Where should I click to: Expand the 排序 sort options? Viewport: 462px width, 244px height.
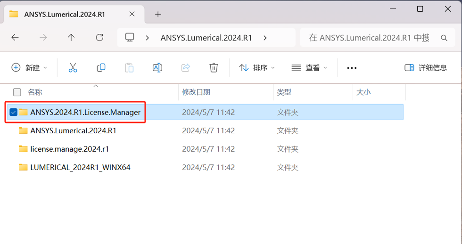tap(257, 68)
